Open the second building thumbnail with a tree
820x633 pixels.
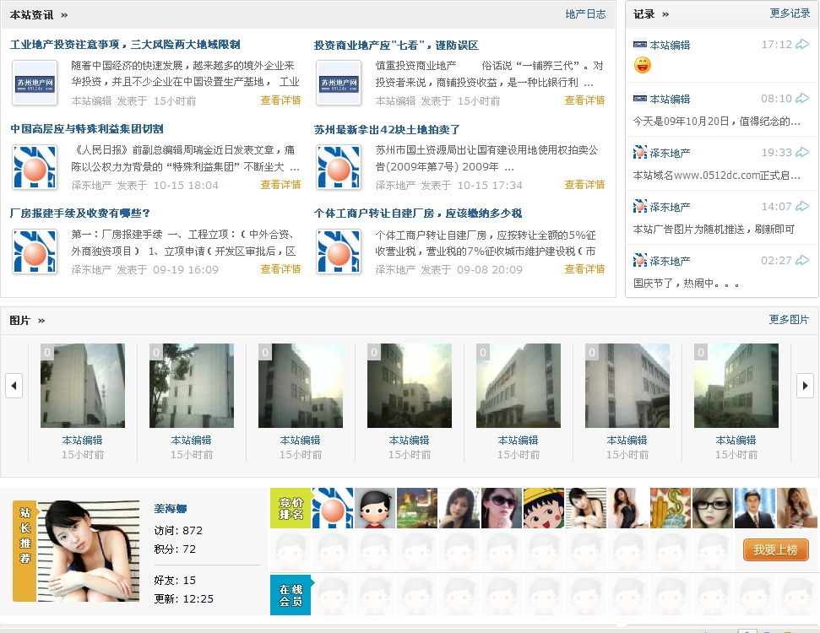click(x=192, y=386)
